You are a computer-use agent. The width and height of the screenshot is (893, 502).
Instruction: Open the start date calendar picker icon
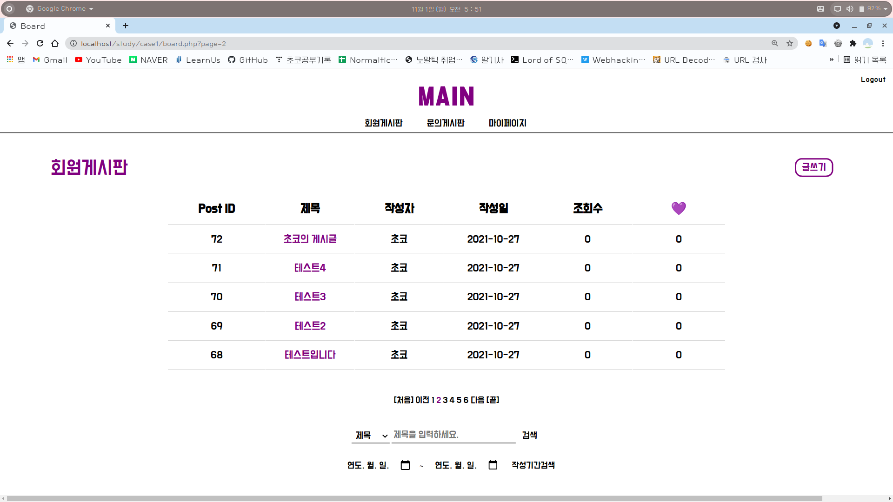(405, 465)
